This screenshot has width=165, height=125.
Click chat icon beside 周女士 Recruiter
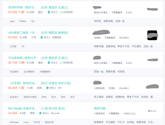[40, 113]
